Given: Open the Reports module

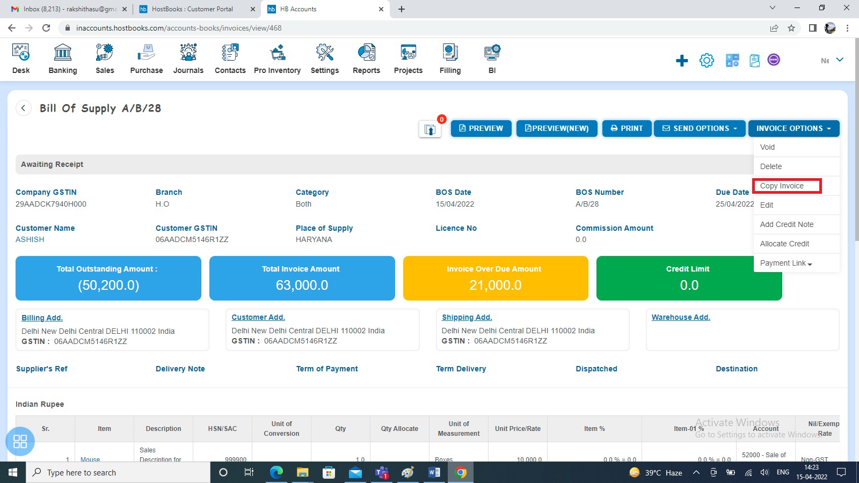Looking at the screenshot, I should click(x=367, y=59).
